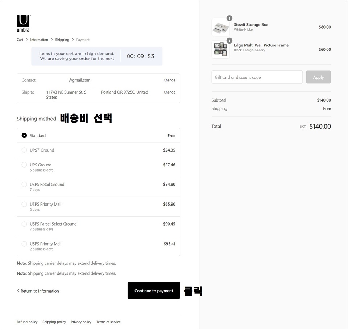Open the Privacy policy link

point(81,322)
